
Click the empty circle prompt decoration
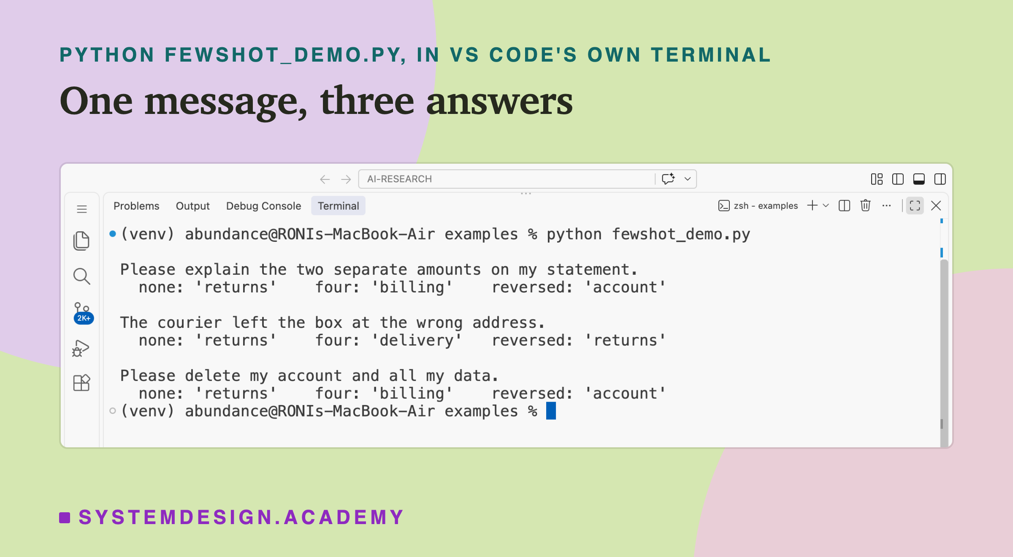tap(112, 411)
